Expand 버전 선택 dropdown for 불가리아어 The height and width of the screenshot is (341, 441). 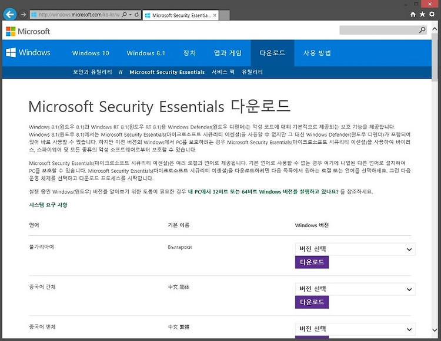click(x=355, y=249)
